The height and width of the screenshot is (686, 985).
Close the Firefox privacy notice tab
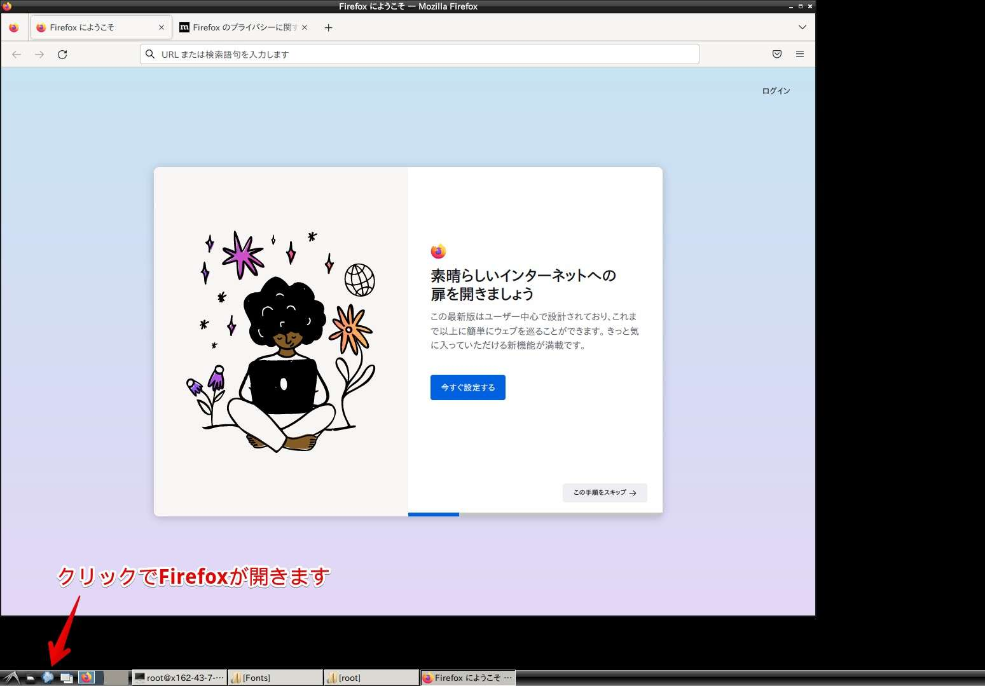coord(305,28)
